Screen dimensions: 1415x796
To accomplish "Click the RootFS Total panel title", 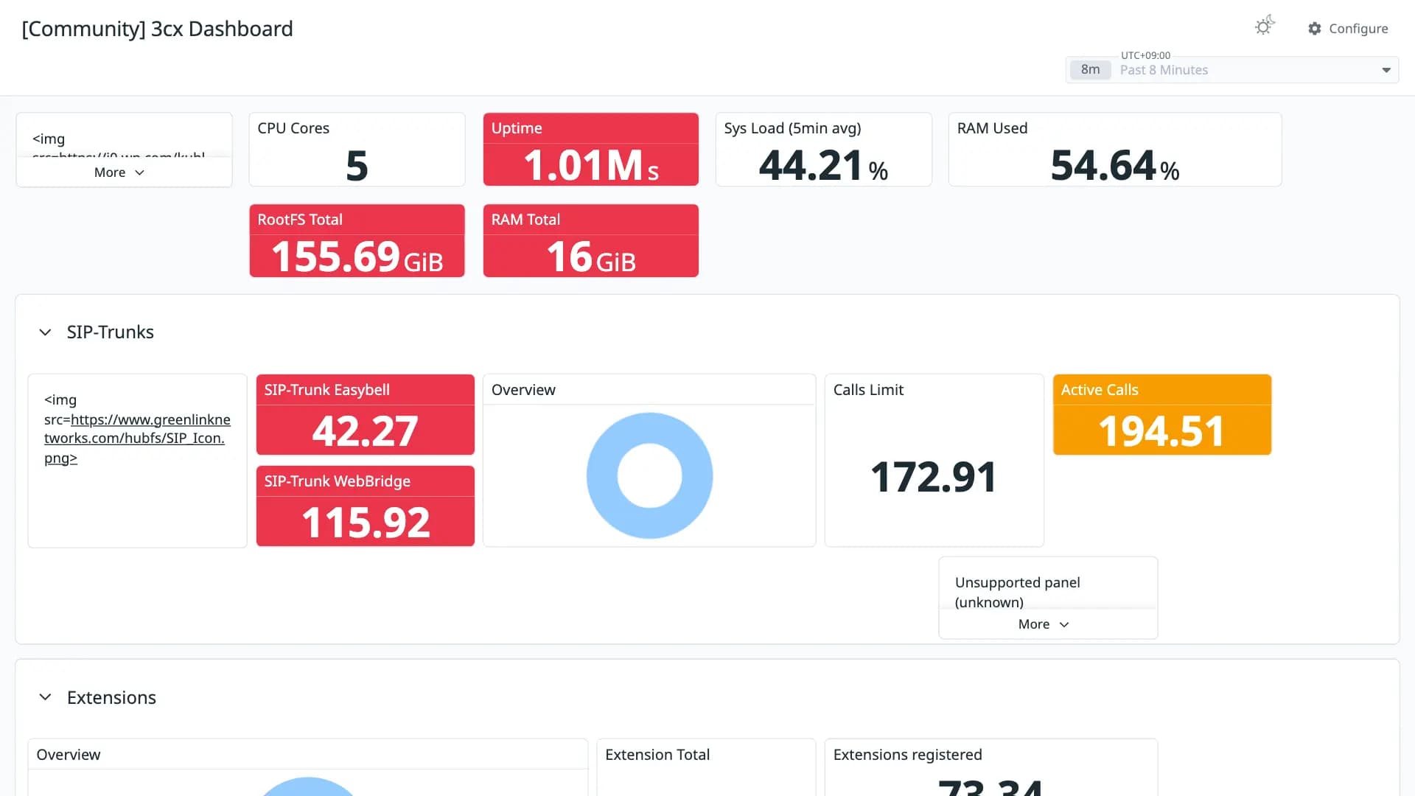I will [300, 220].
